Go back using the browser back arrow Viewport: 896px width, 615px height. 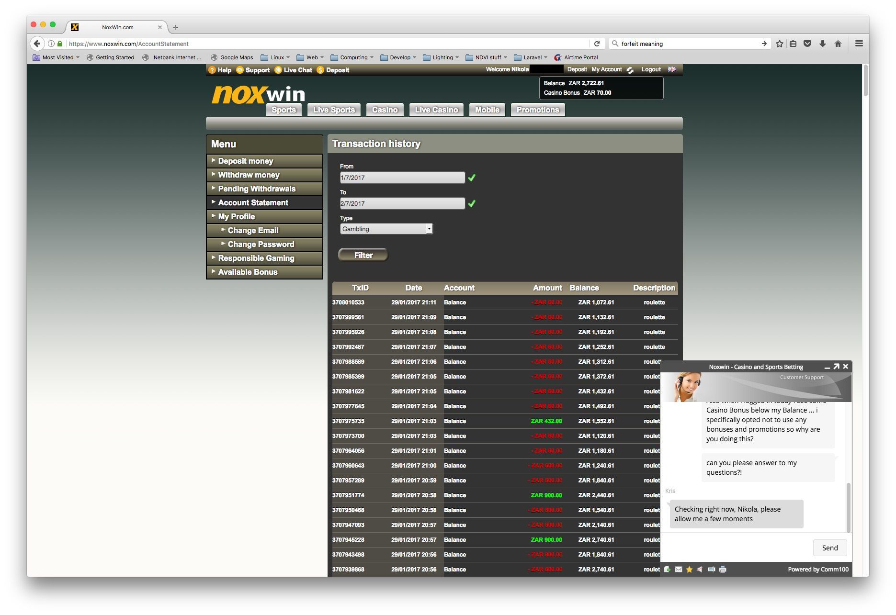coord(37,44)
